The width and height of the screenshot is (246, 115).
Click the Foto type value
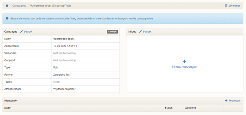(56, 68)
